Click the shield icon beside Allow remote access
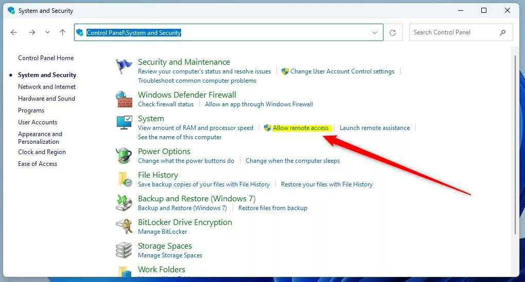 pos(267,127)
